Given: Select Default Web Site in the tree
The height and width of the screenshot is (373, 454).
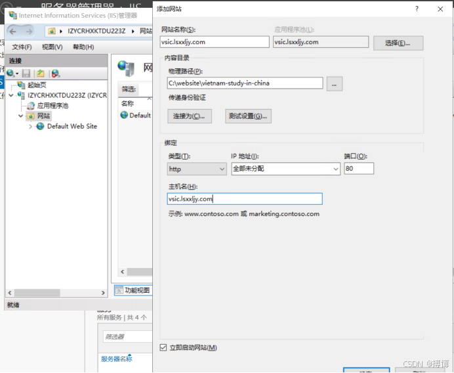Looking at the screenshot, I should [x=72, y=126].
